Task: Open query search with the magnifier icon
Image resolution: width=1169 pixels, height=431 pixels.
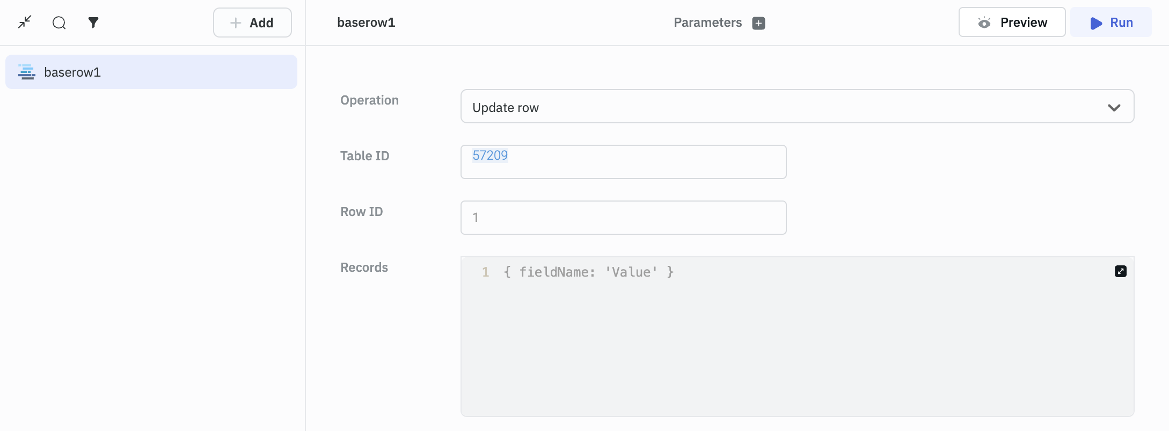Action: pos(59,23)
